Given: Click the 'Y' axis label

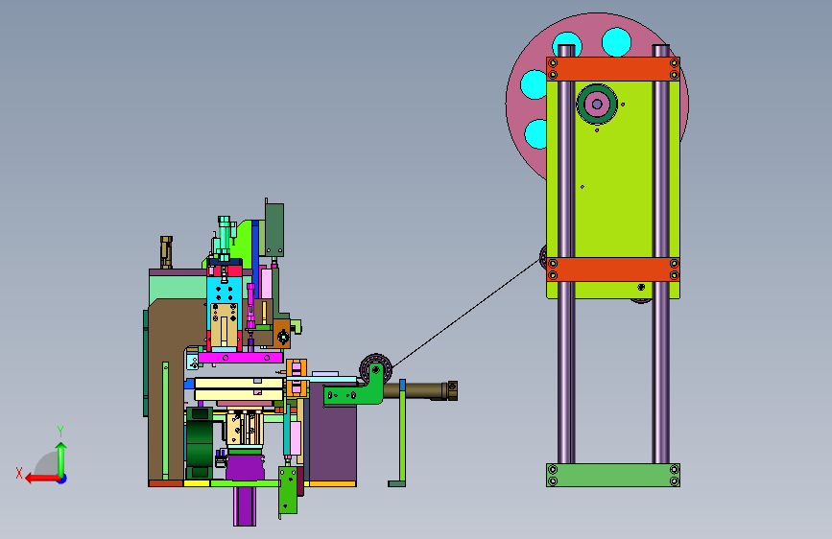Looking at the screenshot, I should point(60,432).
